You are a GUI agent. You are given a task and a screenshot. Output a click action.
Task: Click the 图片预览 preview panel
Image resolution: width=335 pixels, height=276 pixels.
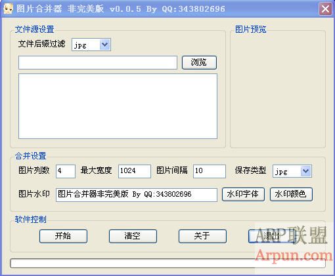point(278,90)
